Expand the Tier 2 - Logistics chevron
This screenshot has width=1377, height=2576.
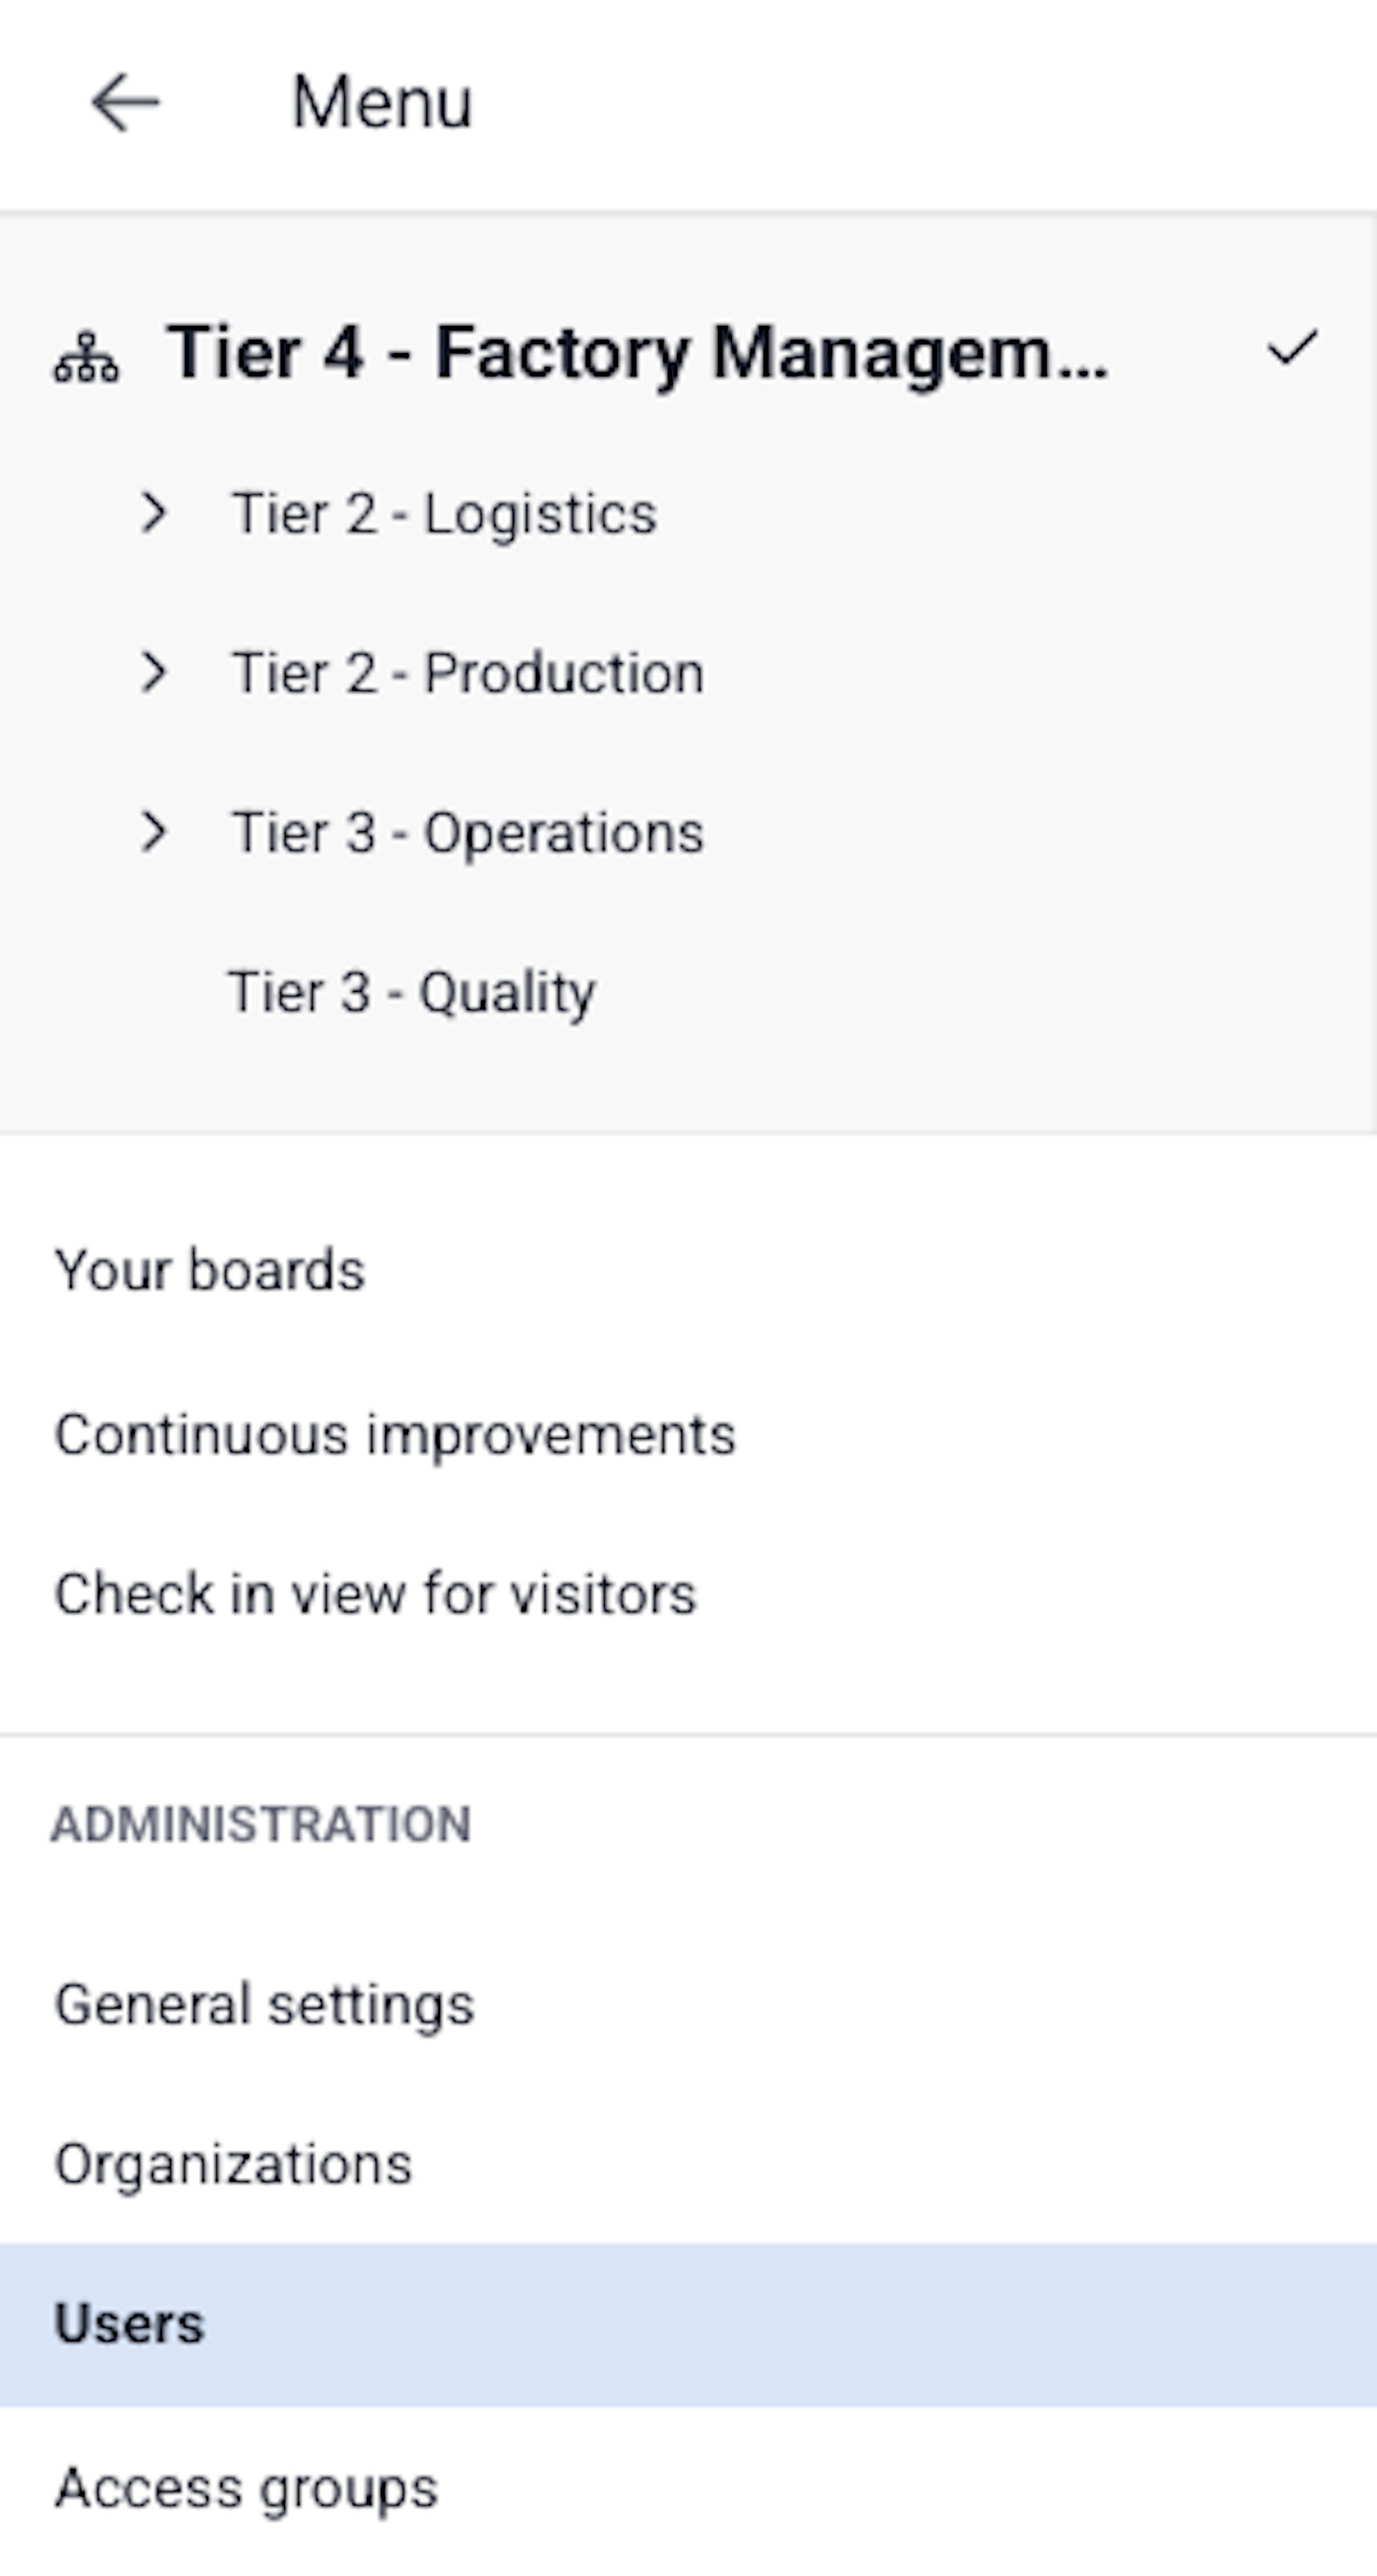point(153,513)
